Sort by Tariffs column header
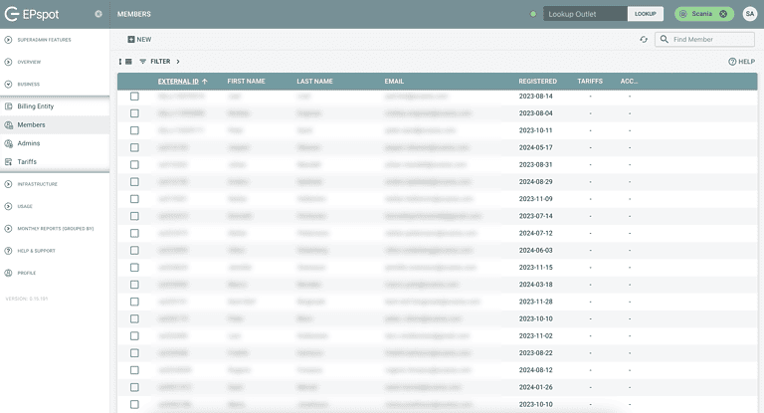 (x=590, y=82)
